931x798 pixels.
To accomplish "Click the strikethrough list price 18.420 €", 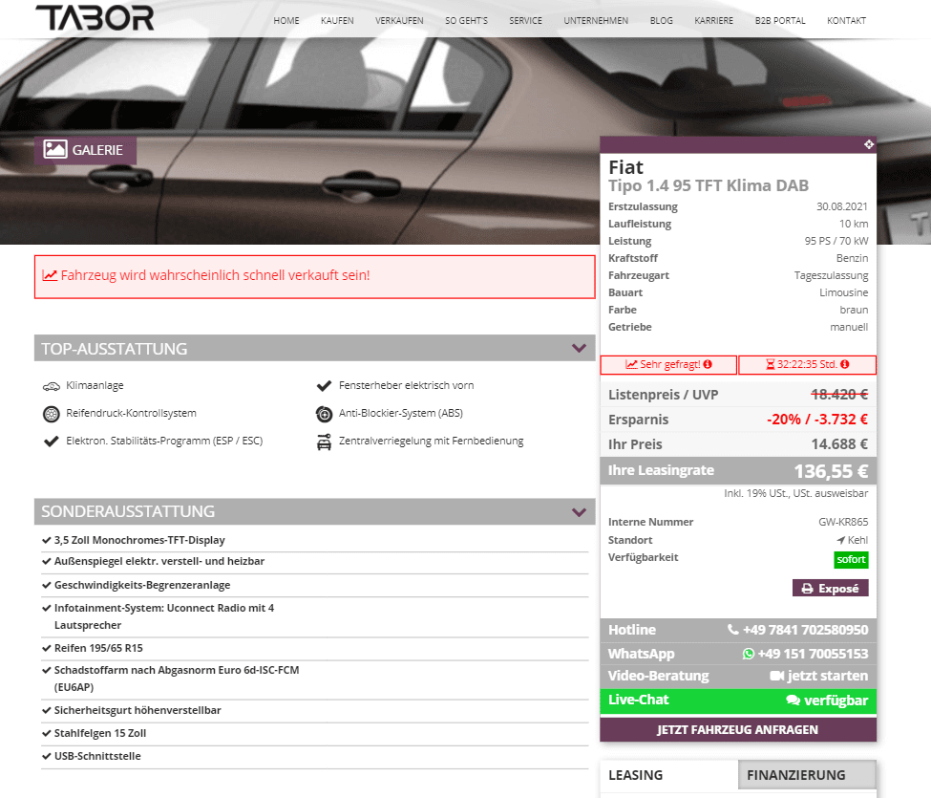I will [839, 395].
